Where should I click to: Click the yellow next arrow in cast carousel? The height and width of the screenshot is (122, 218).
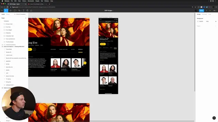pyautogui.click(x=85, y=63)
